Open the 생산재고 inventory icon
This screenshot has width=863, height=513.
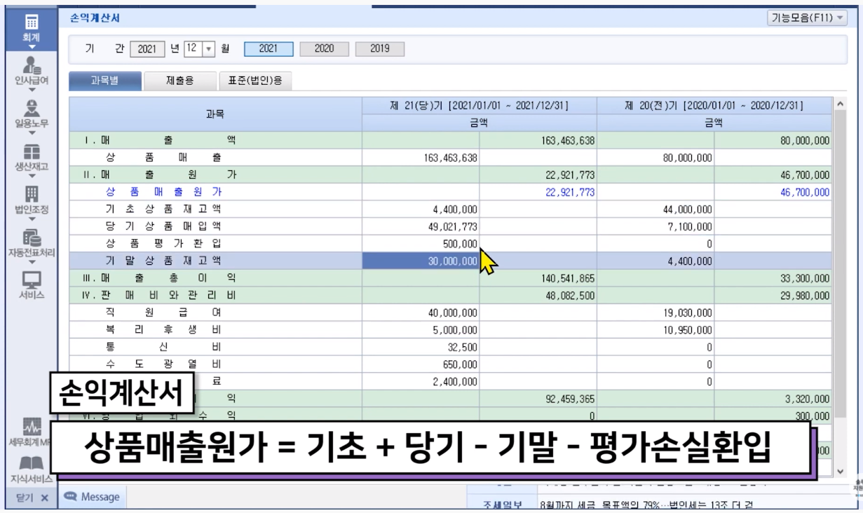pos(31,153)
